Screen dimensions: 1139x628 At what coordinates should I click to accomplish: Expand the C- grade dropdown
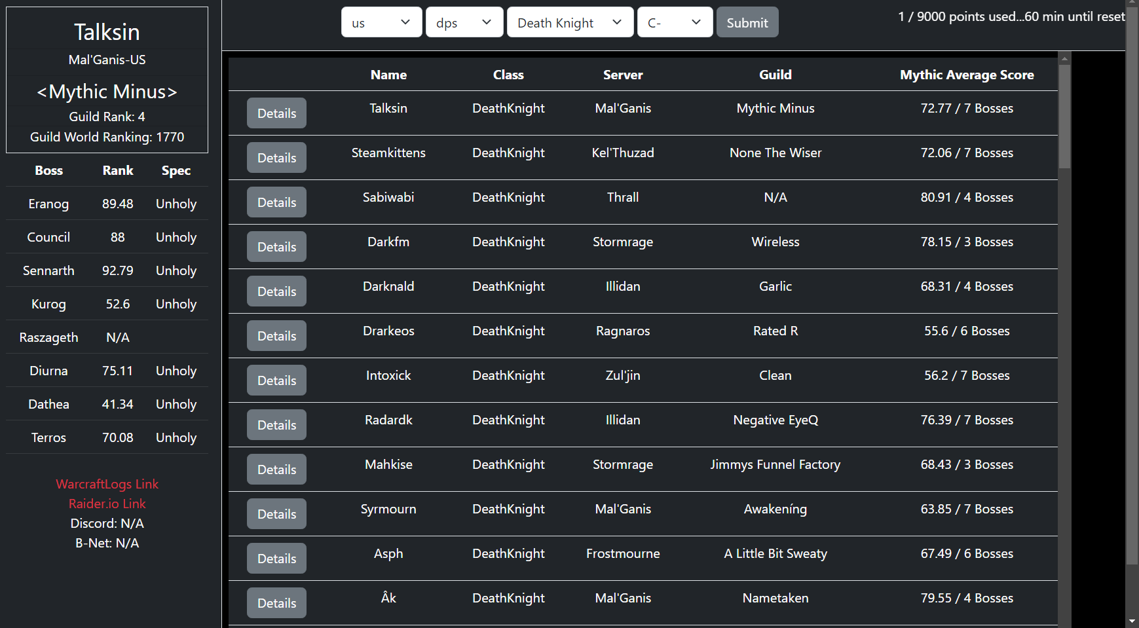click(674, 22)
